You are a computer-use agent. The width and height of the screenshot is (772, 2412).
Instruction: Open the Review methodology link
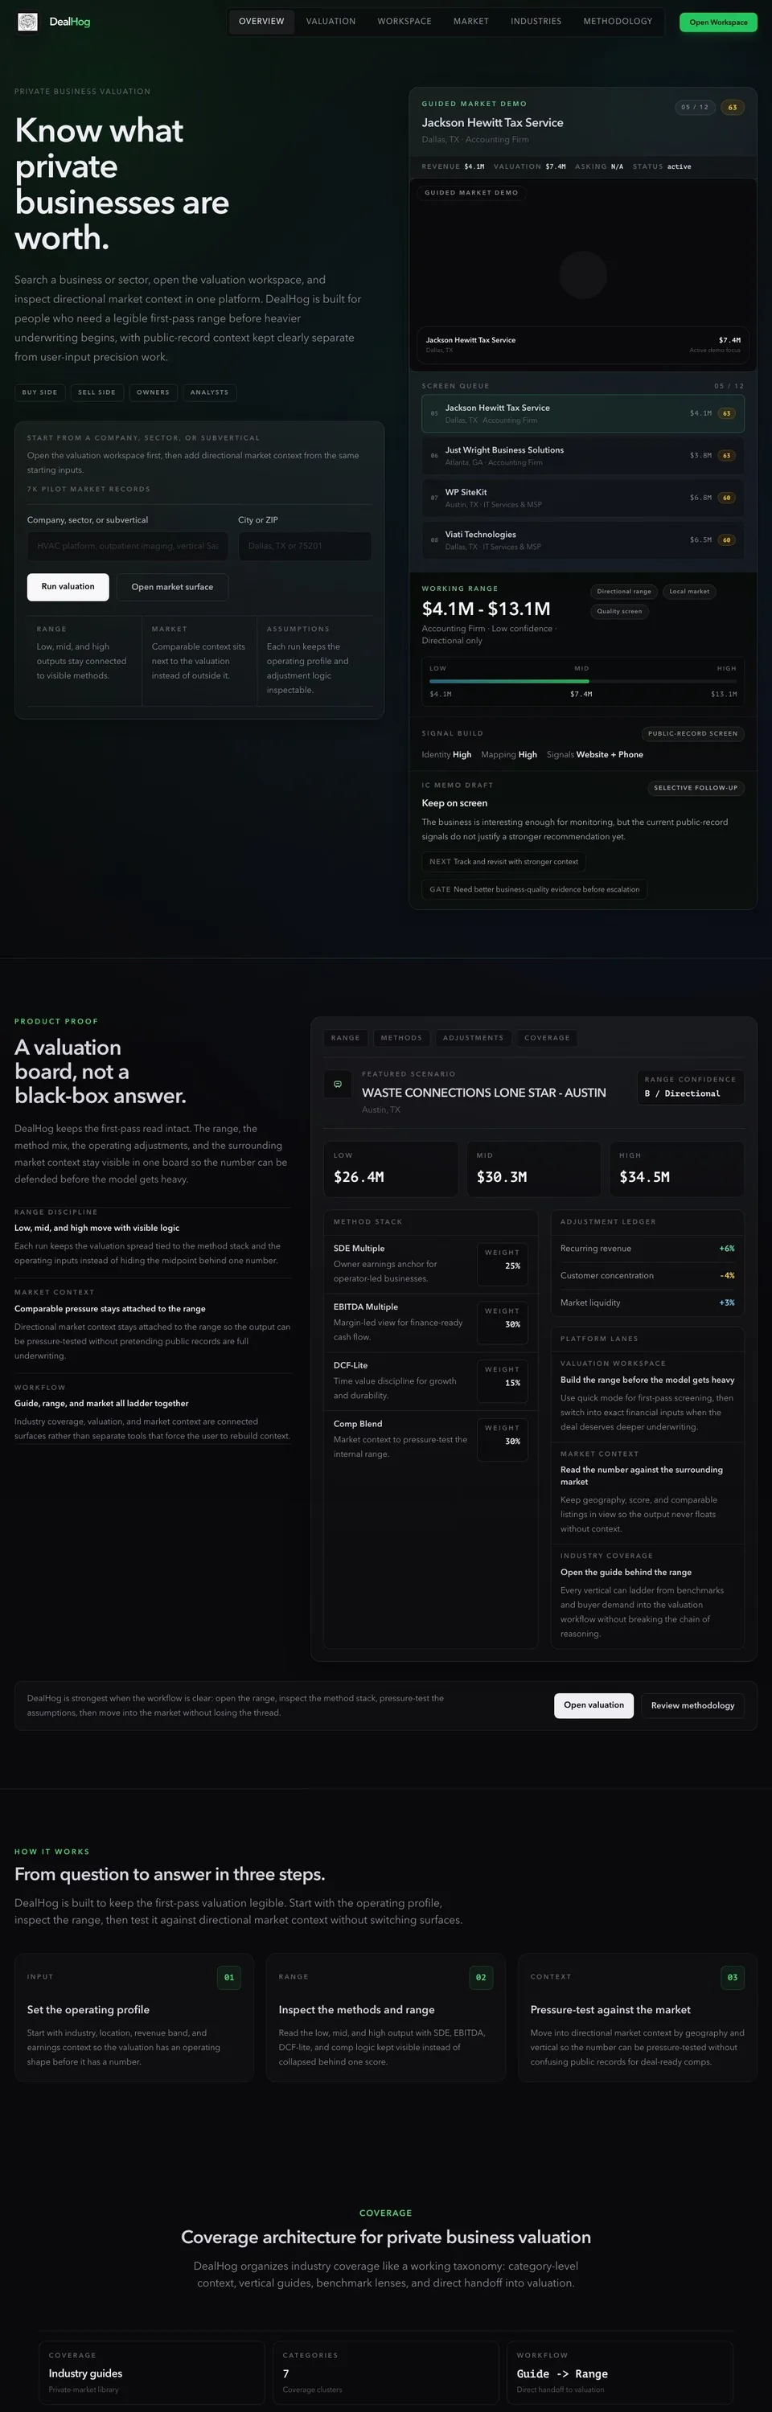point(692,1705)
